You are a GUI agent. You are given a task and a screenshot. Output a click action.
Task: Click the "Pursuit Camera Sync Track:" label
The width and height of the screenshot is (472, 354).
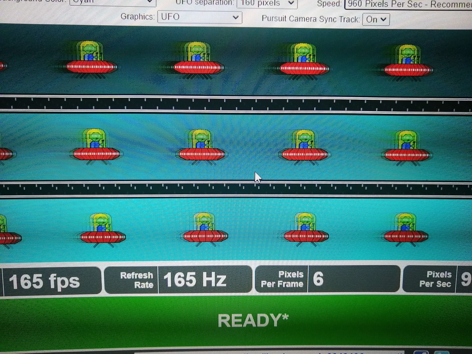[311, 19]
